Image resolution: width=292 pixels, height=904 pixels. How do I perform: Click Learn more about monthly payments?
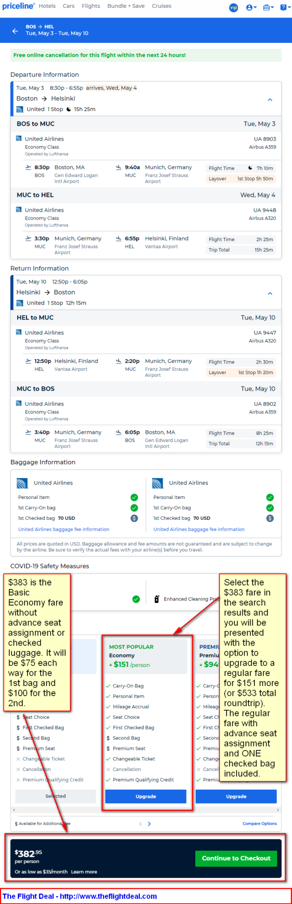coord(84,871)
